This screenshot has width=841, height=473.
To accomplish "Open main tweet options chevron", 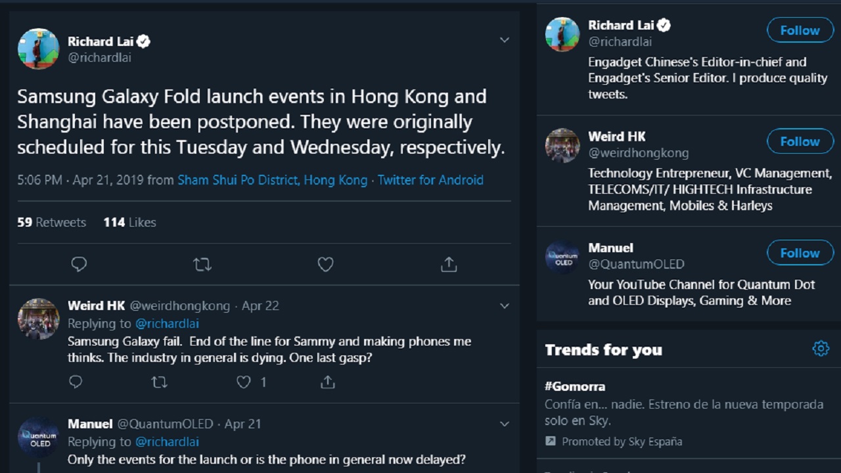I will click(x=505, y=40).
